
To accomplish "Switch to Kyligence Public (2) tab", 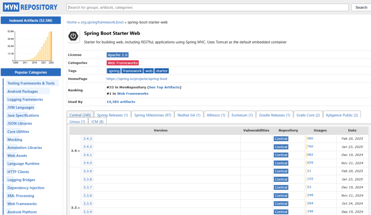I will [342, 115].
